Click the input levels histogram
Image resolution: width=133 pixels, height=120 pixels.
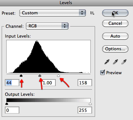(x=48, y=57)
